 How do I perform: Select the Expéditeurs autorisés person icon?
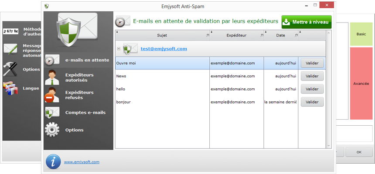[x=52, y=77]
